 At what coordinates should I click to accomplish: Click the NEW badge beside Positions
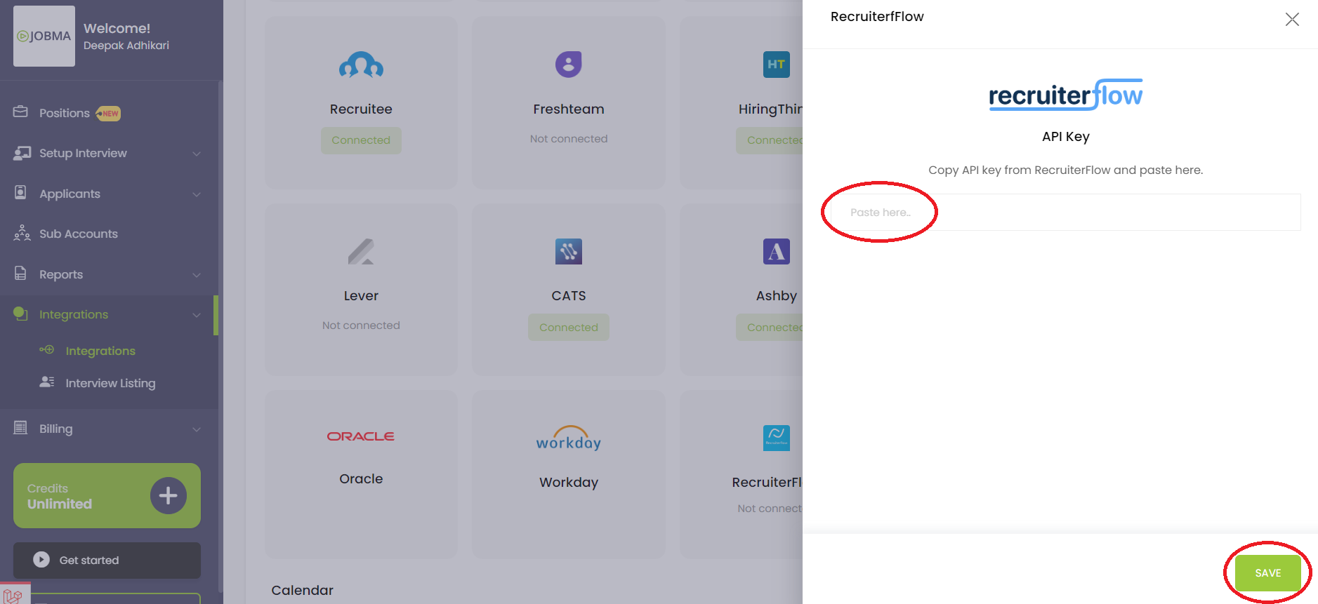coord(108,114)
